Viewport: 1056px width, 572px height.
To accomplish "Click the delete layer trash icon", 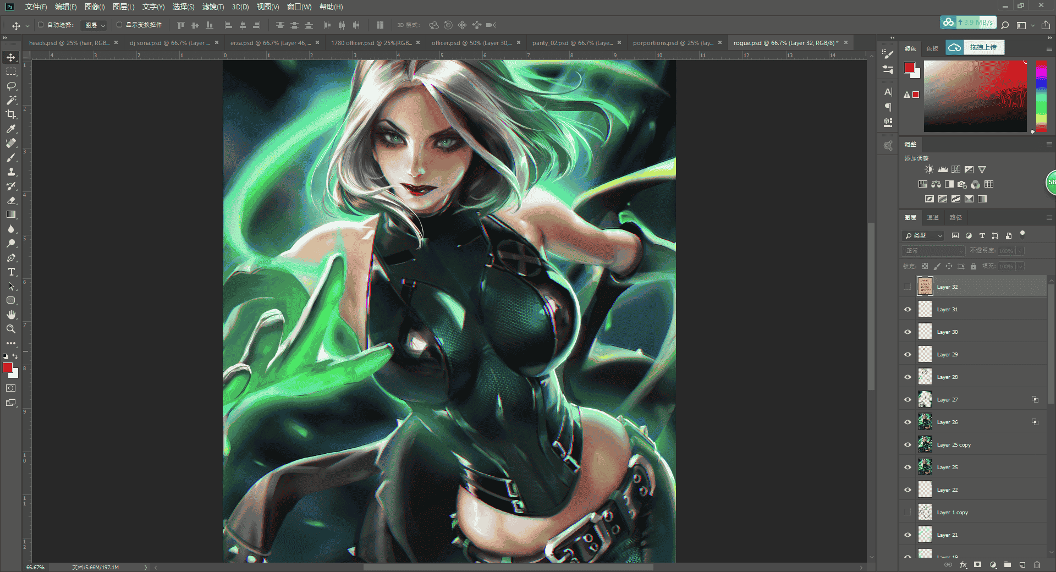I will pos(1037,565).
